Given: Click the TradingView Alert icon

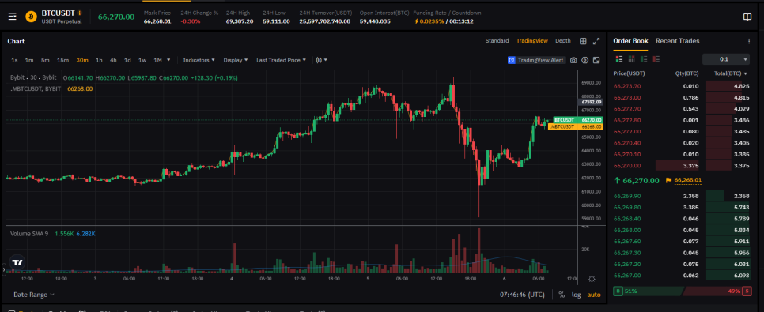Looking at the screenshot, I should click(x=512, y=60).
